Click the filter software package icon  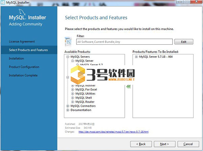pyautogui.click(x=68, y=42)
